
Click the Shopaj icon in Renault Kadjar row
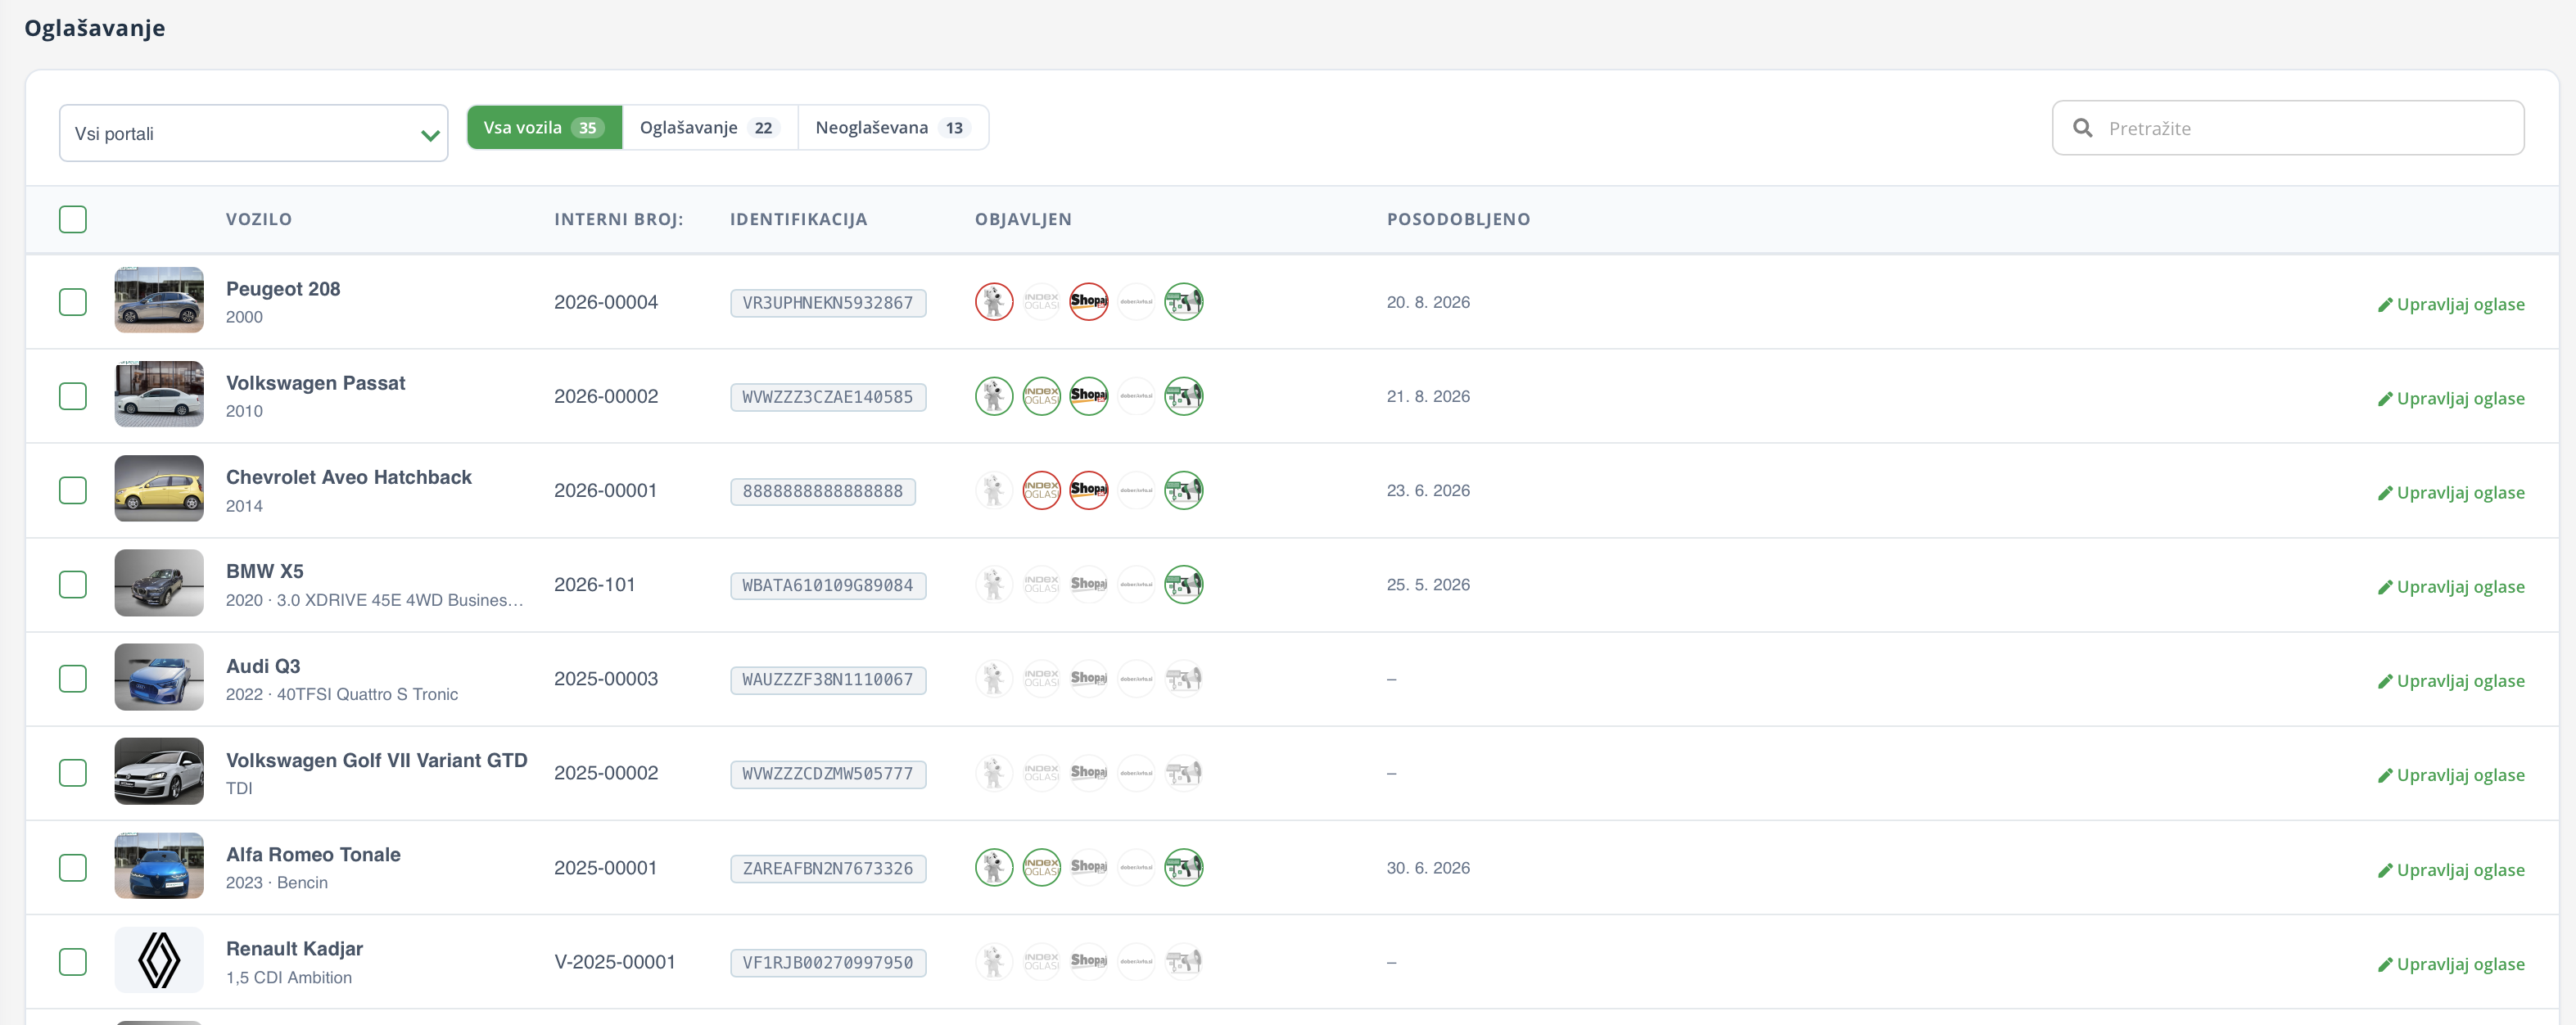pos(1089,961)
